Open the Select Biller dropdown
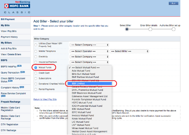Image resolution: width=189 pixels, height=135 pixels. [129, 51]
